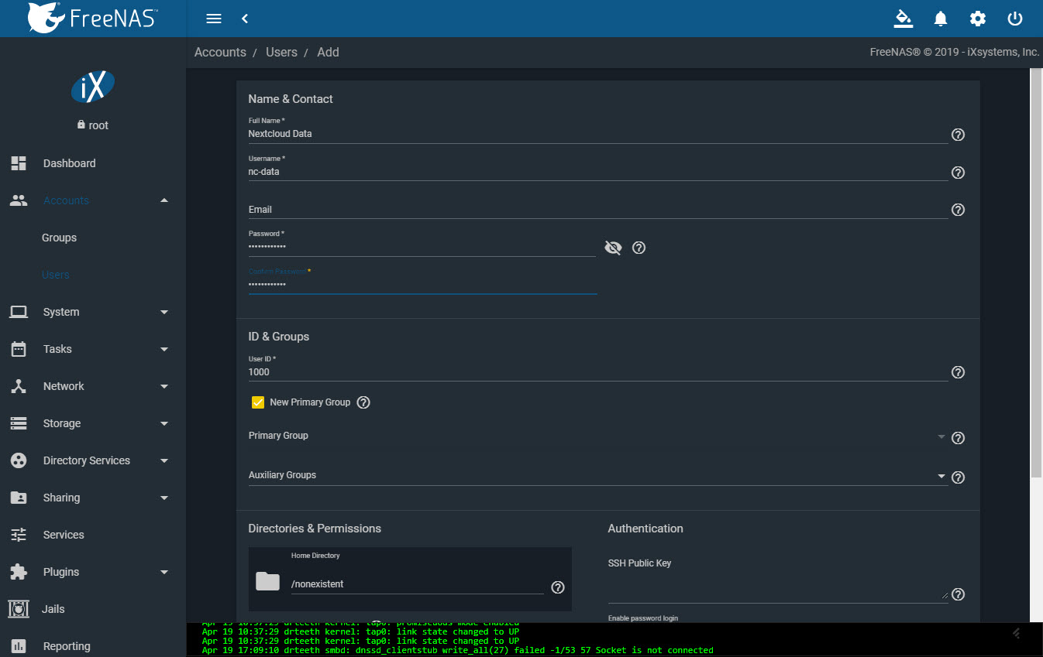
Task: Expand the Sharing menu section
Action: tap(164, 498)
